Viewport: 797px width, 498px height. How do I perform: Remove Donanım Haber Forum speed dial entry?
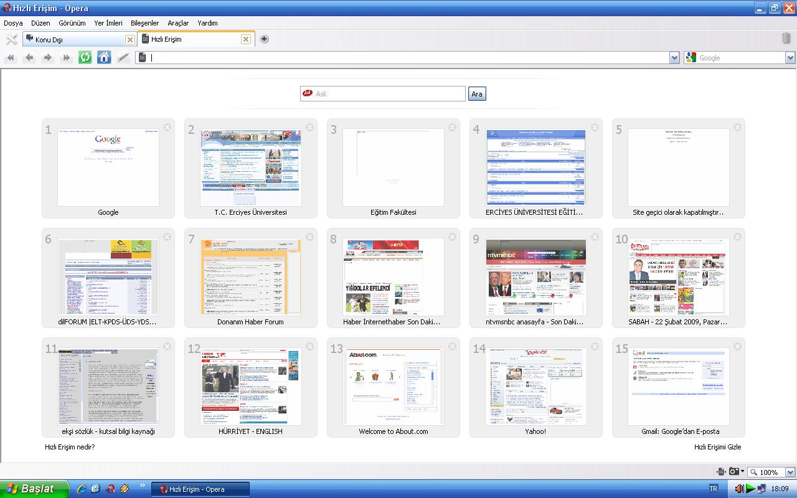pyautogui.click(x=309, y=237)
